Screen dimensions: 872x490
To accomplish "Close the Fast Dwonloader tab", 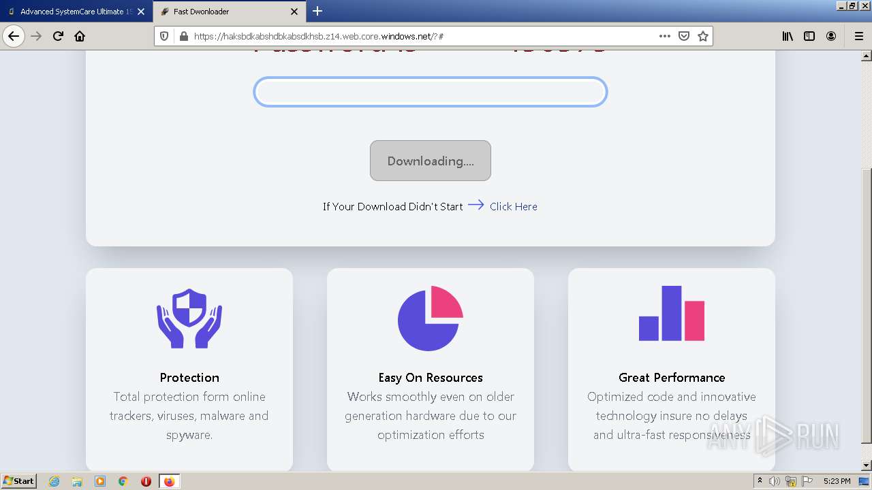I will click(294, 12).
